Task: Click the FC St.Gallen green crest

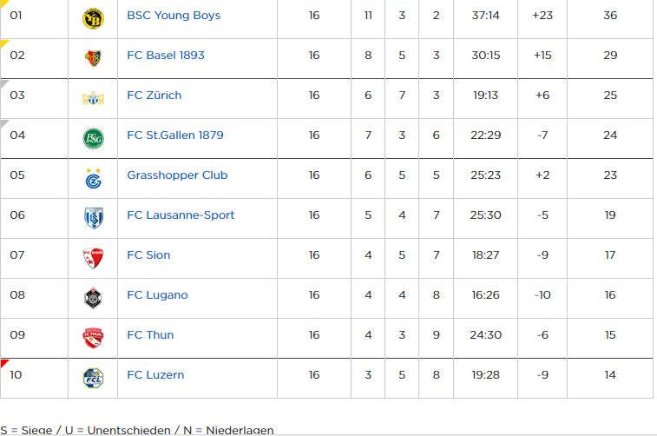Action: point(93,138)
